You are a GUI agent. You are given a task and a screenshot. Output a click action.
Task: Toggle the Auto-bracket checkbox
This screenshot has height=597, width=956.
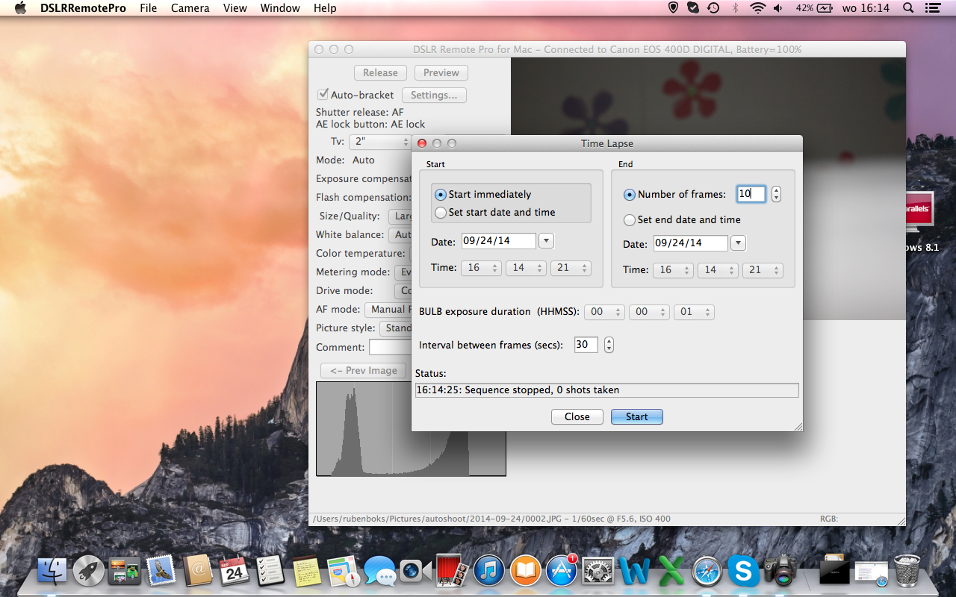tap(323, 95)
